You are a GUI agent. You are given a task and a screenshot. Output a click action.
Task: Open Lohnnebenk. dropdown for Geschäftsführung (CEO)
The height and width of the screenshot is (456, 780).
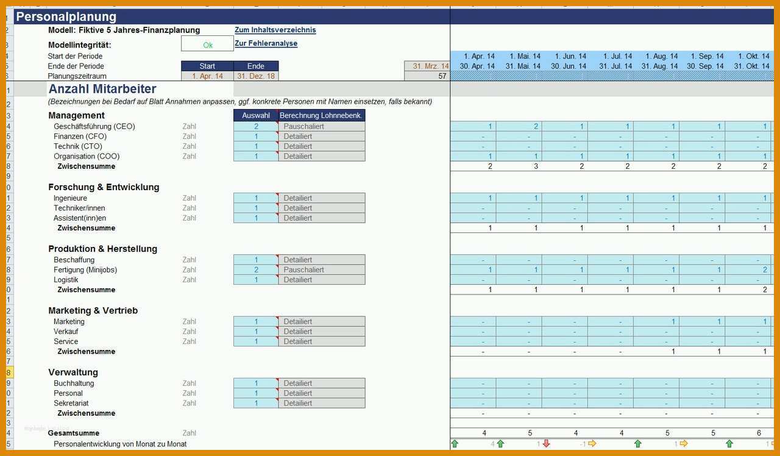[322, 126]
